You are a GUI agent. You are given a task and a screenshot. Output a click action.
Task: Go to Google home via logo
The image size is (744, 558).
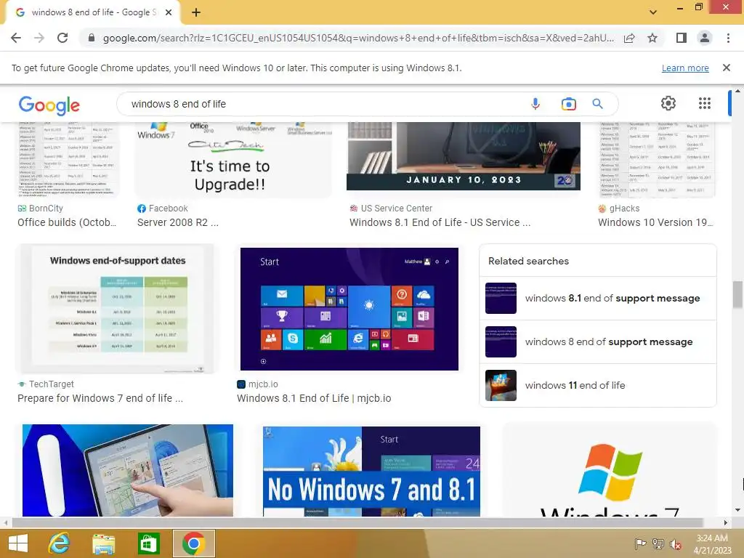point(49,105)
